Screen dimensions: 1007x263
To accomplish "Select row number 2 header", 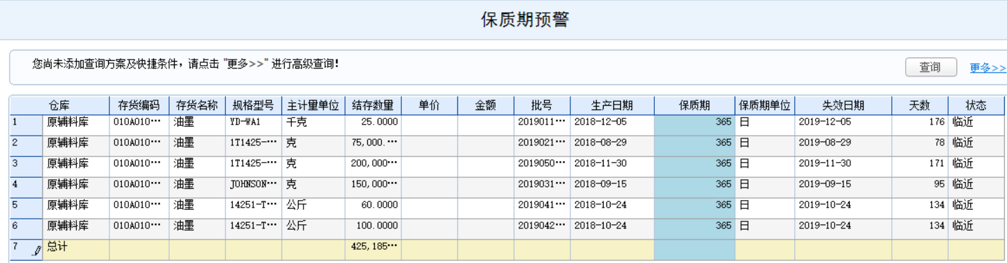I will pos(26,146).
